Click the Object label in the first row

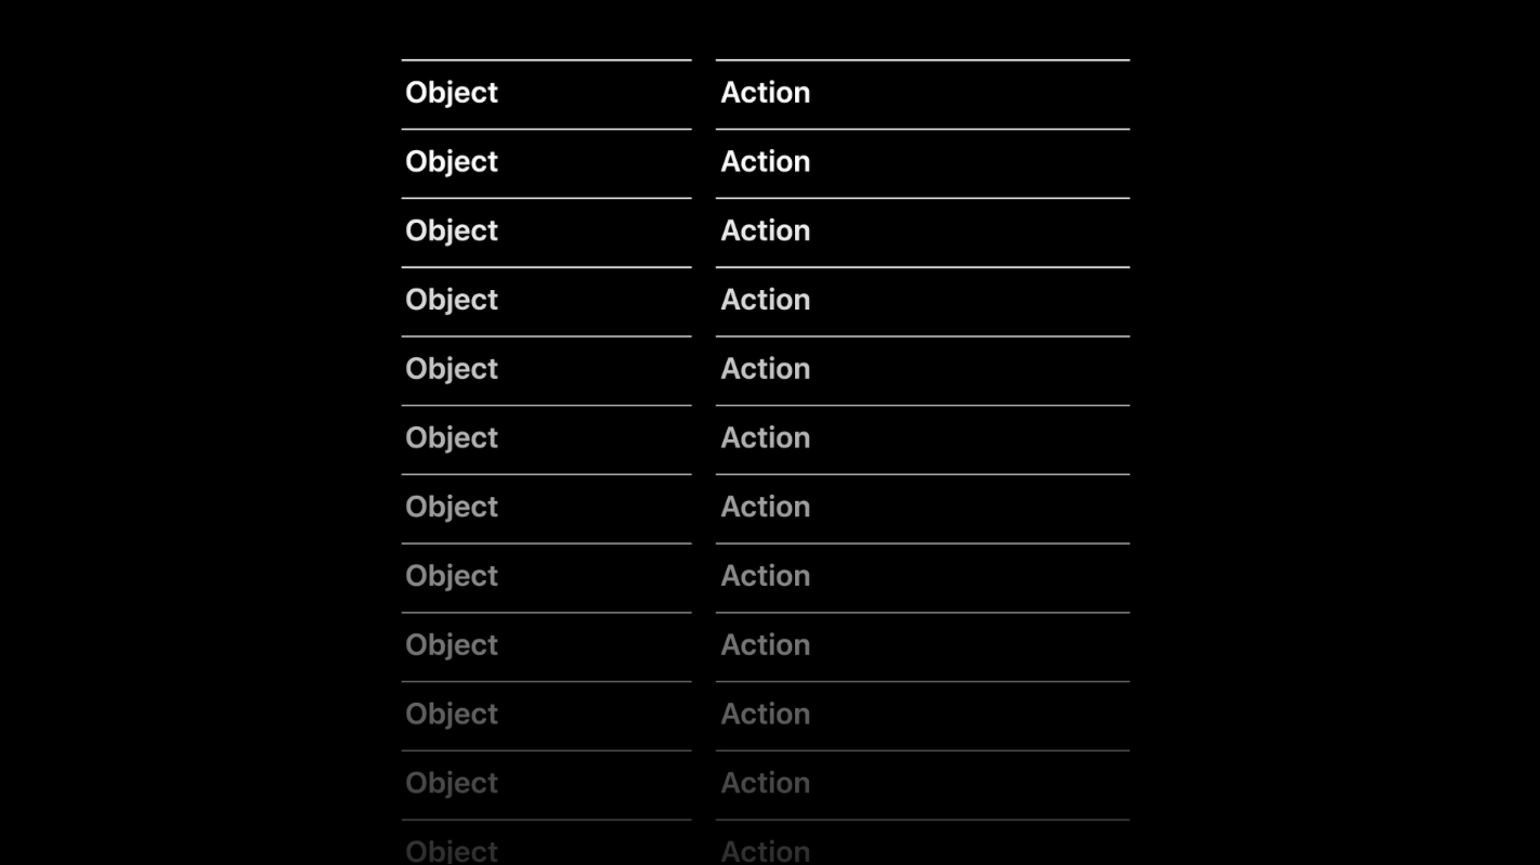451,93
